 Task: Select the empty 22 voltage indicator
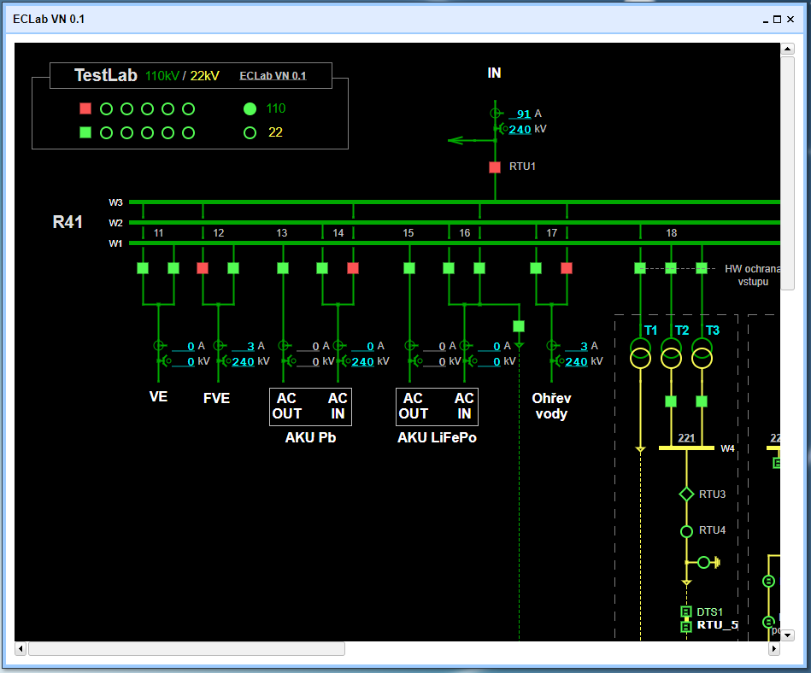tap(250, 133)
